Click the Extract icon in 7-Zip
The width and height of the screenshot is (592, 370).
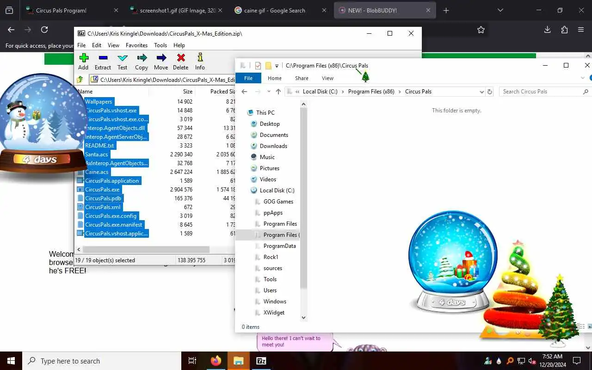pyautogui.click(x=103, y=62)
